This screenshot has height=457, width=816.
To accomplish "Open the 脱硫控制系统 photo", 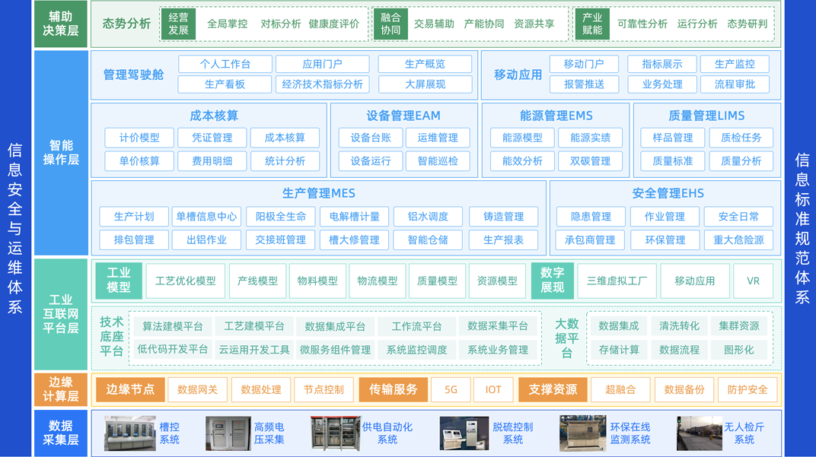I will (x=464, y=433).
